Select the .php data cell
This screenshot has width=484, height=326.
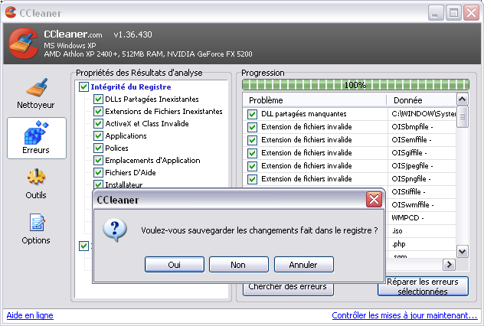click(422, 244)
